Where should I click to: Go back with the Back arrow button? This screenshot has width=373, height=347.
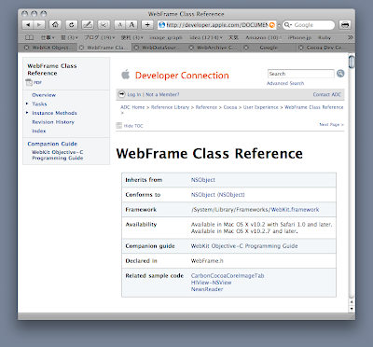click(28, 25)
